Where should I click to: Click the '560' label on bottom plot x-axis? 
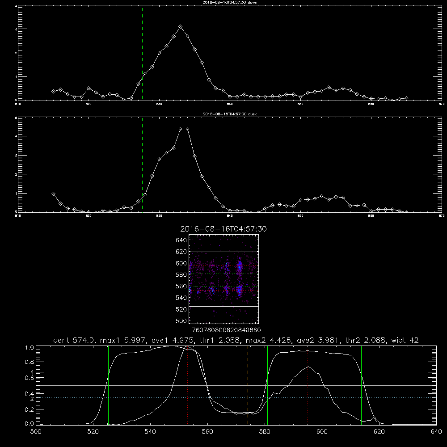[207, 432]
